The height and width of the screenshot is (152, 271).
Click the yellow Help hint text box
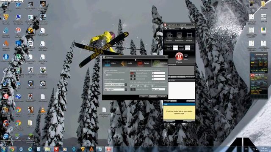point(179,112)
